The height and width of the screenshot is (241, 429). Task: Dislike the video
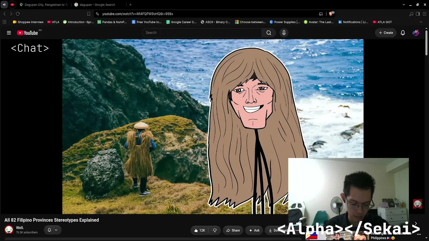[215, 230]
